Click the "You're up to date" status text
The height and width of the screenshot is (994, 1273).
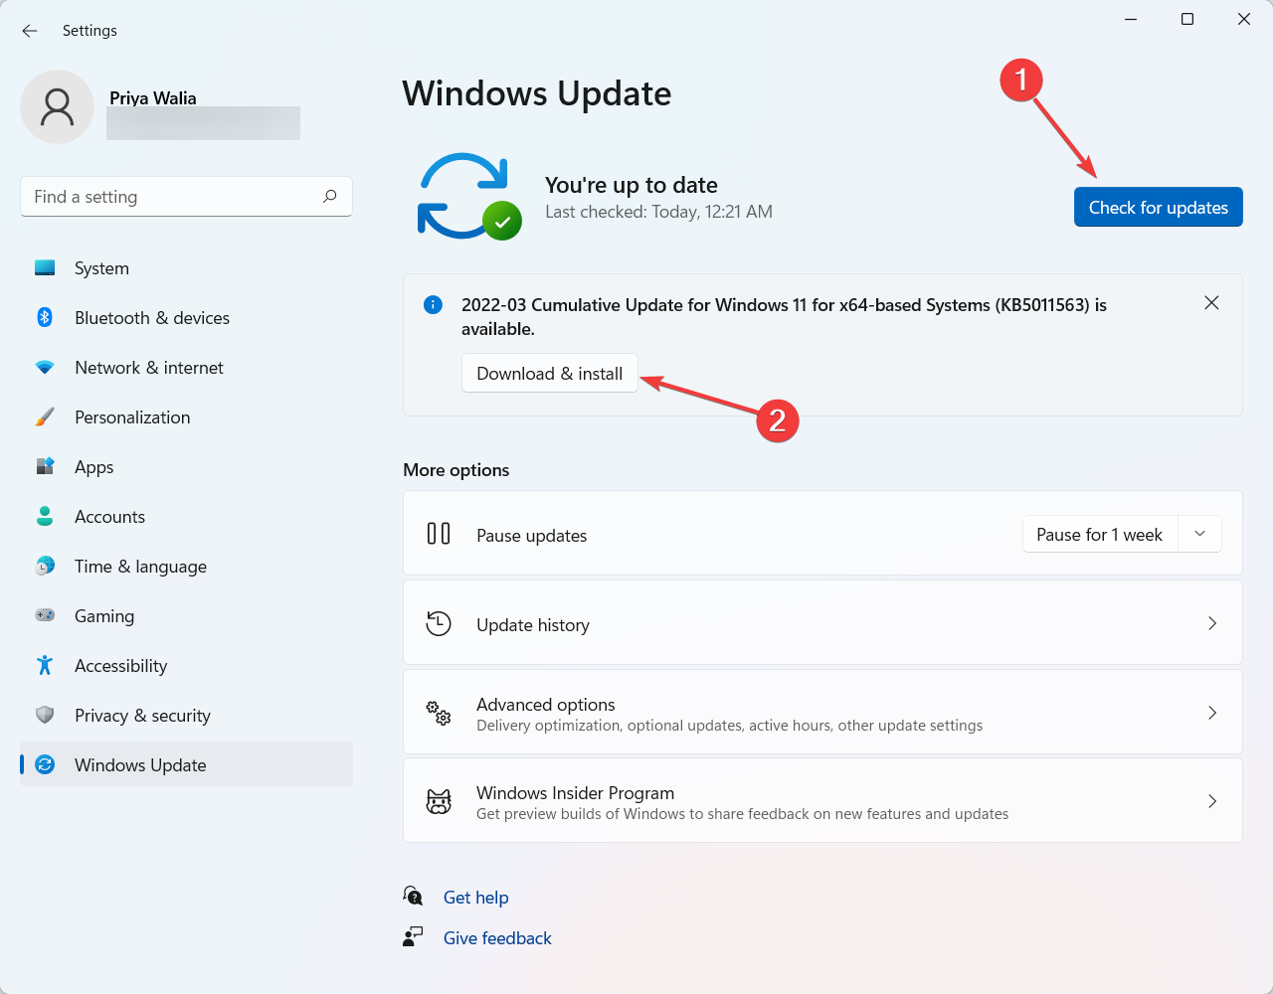[632, 185]
